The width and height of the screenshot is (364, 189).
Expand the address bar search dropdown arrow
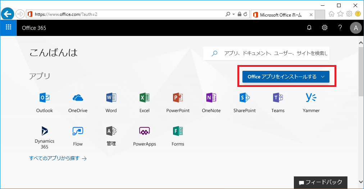pyautogui.click(x=233, y=14)
